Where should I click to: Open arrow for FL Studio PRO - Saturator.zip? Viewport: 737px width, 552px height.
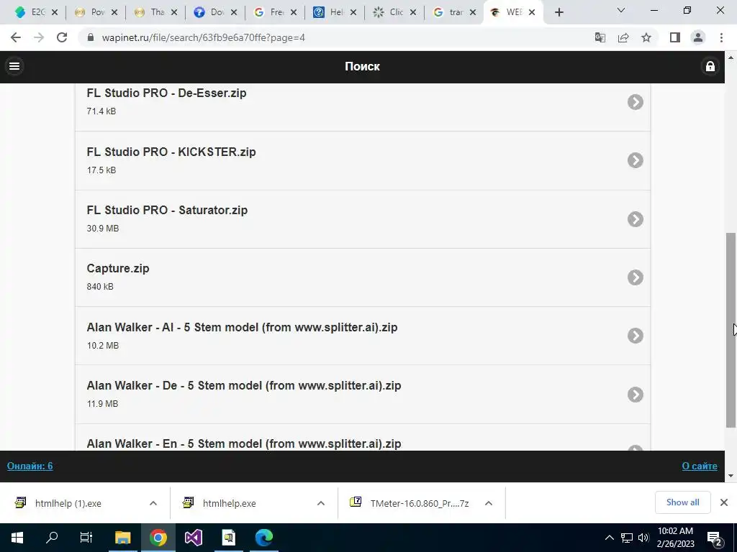coord(635,219)
